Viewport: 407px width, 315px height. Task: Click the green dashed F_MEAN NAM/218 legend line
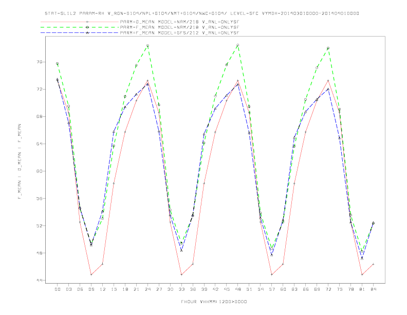[80, 27]
